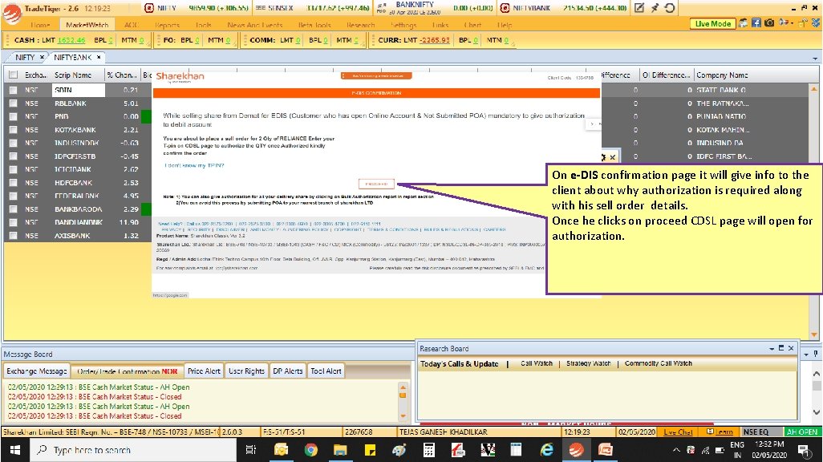The height and width of the screenshot is (462, 823).
Task: Open the watchlist tab list dropdown arrow
Action: (x=815, y=59)
